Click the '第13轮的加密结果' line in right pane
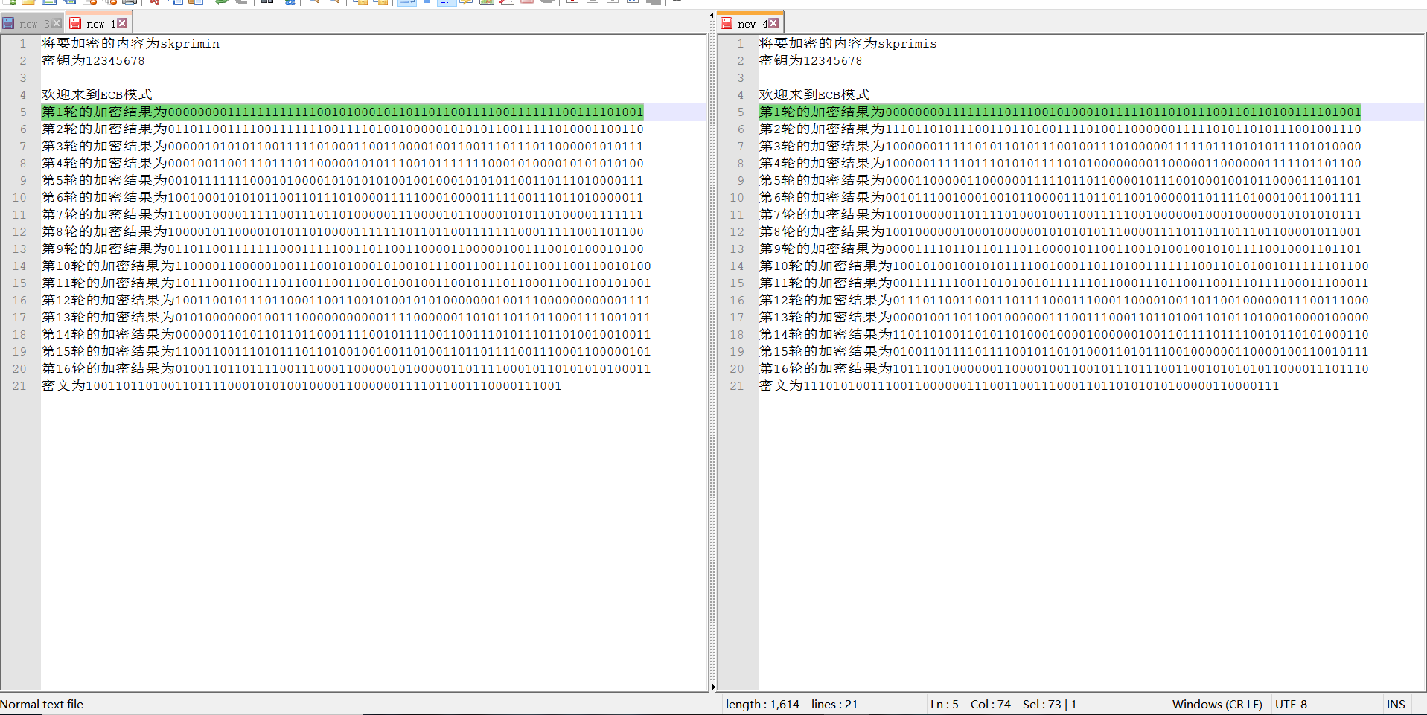Image resolution: width=1427 pixels, height=715 pixels. [x=1064, y=318]
